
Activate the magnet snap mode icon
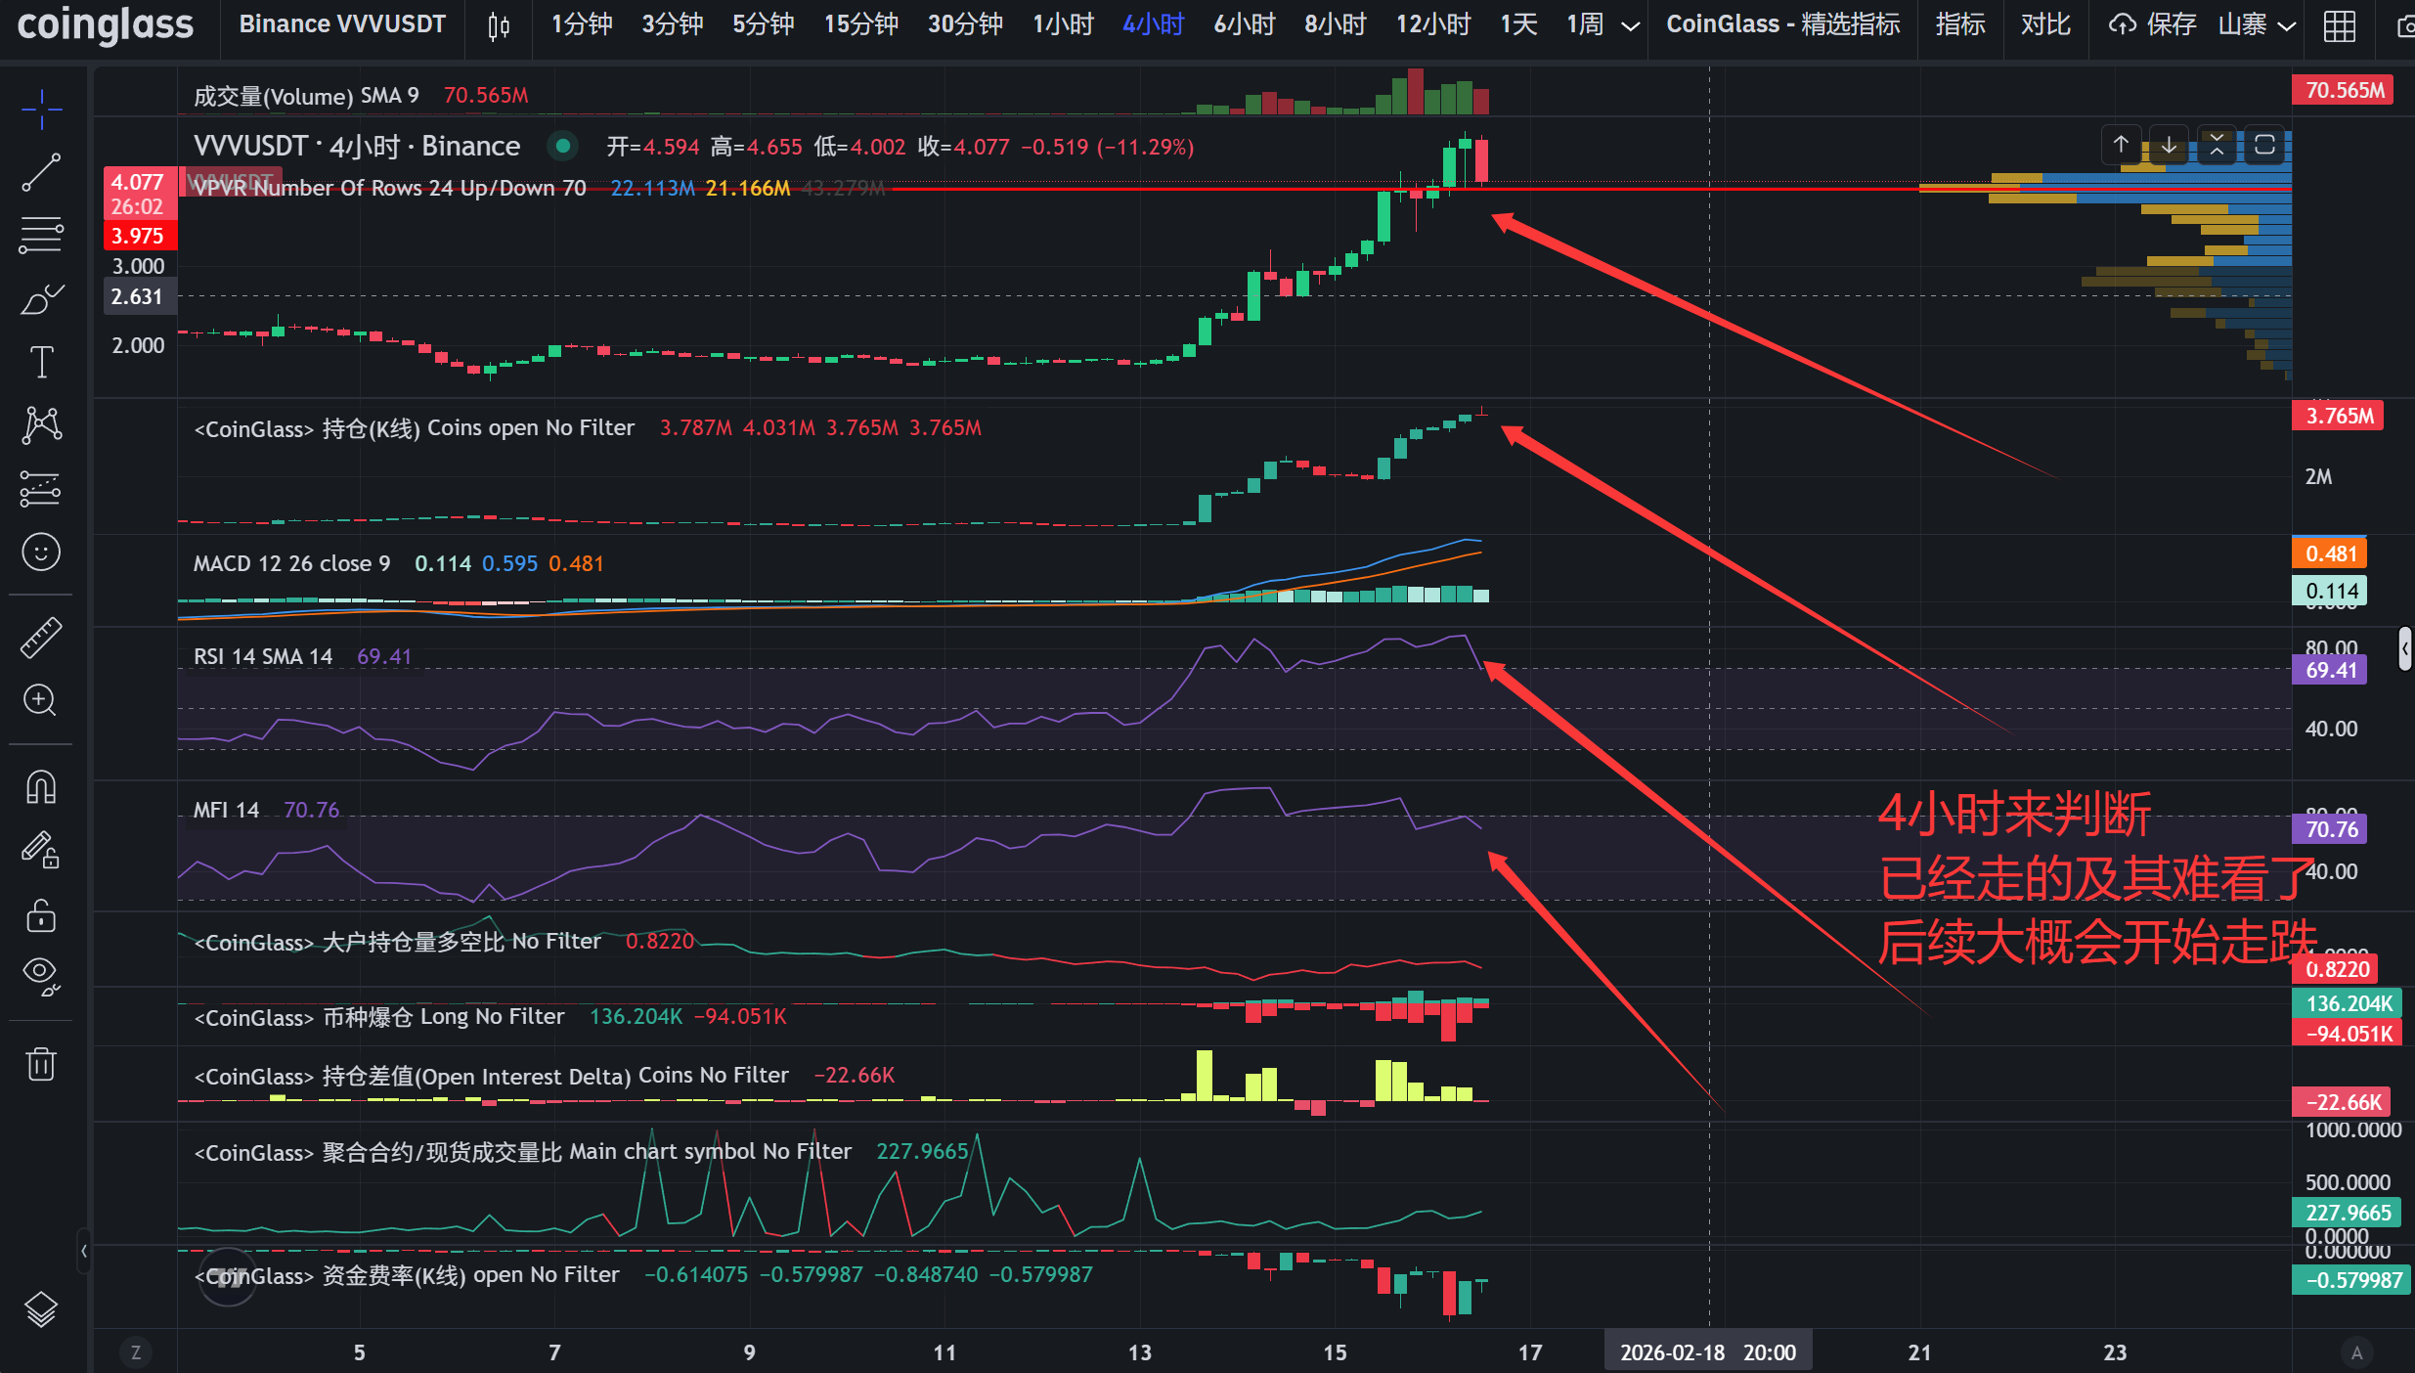41,787
